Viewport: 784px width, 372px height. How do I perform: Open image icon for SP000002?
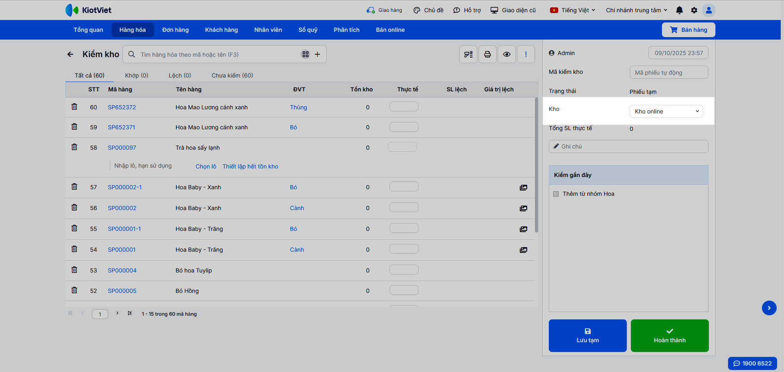[x=523, y=208]
